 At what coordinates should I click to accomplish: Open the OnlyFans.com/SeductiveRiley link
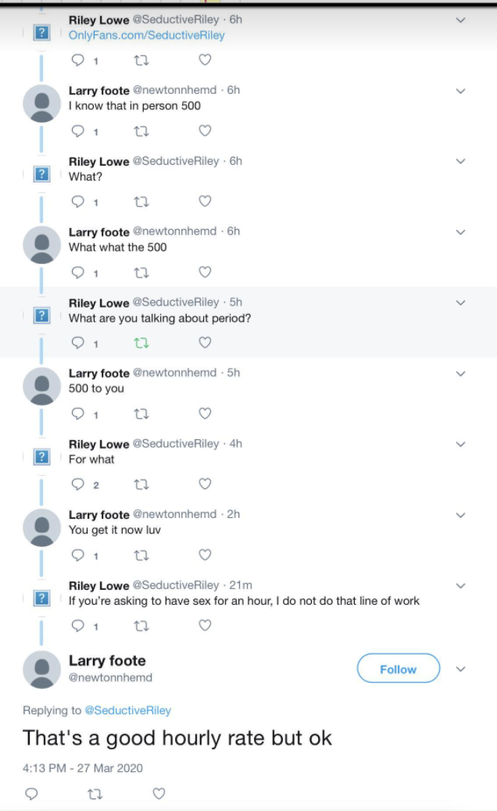pos(147,35)
